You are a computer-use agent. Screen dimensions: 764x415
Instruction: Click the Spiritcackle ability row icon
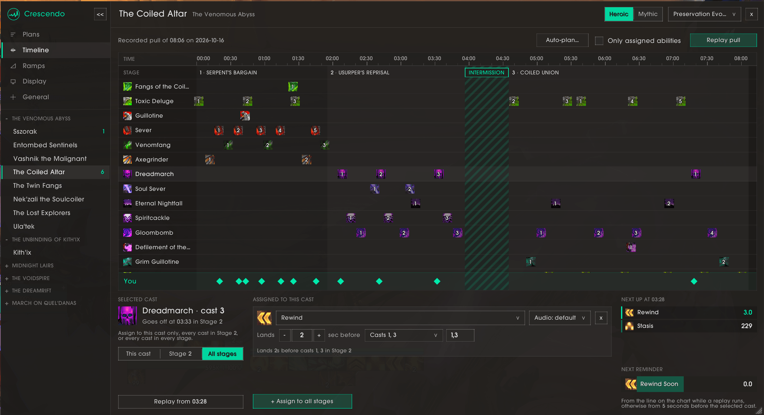(127, 218)
